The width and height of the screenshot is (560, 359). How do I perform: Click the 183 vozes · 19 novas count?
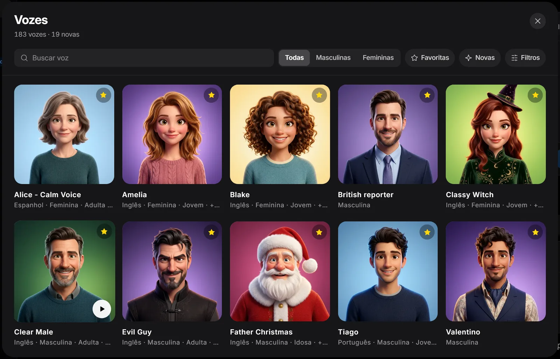click(47, 34)
